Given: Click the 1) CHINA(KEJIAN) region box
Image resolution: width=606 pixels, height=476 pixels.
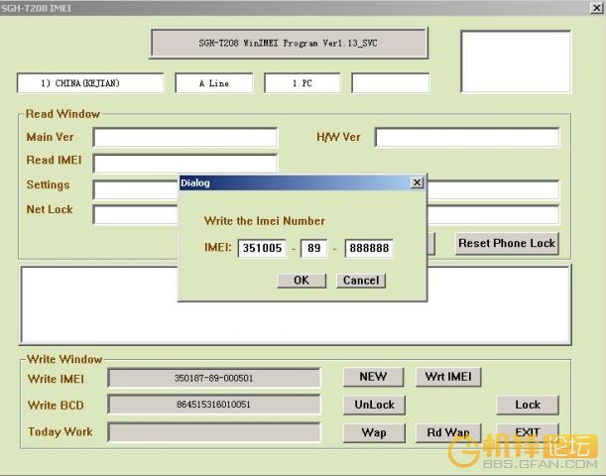Looking at the screenshot, I should coord(90,83).
